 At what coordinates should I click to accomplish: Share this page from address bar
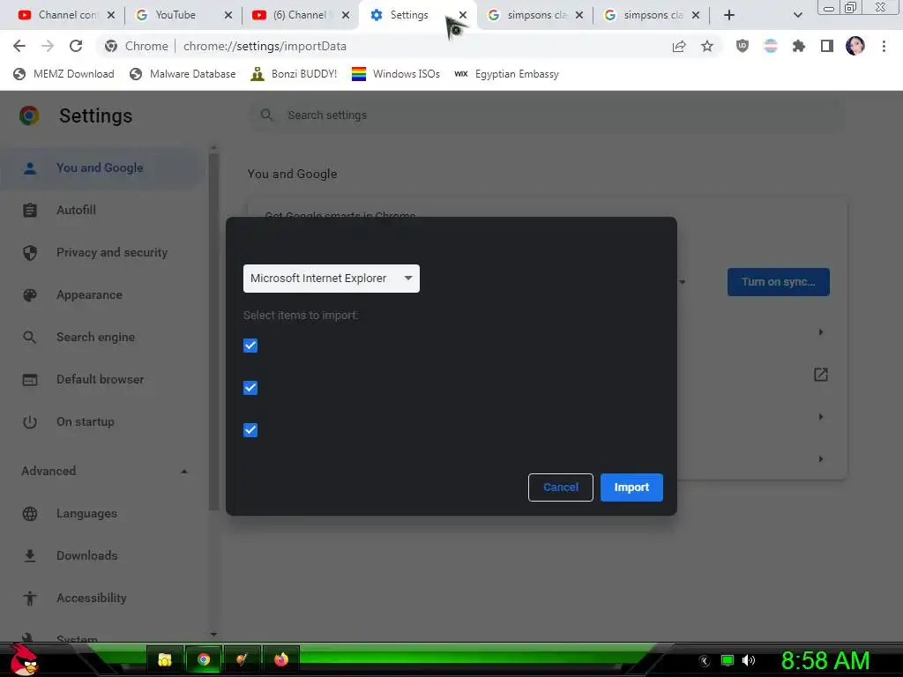(679, 47)
